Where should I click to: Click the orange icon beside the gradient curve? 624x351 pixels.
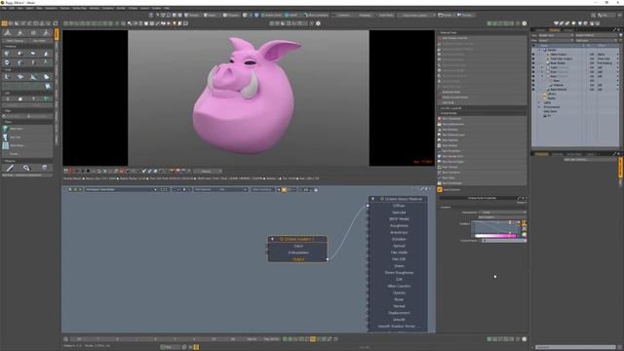524,223
